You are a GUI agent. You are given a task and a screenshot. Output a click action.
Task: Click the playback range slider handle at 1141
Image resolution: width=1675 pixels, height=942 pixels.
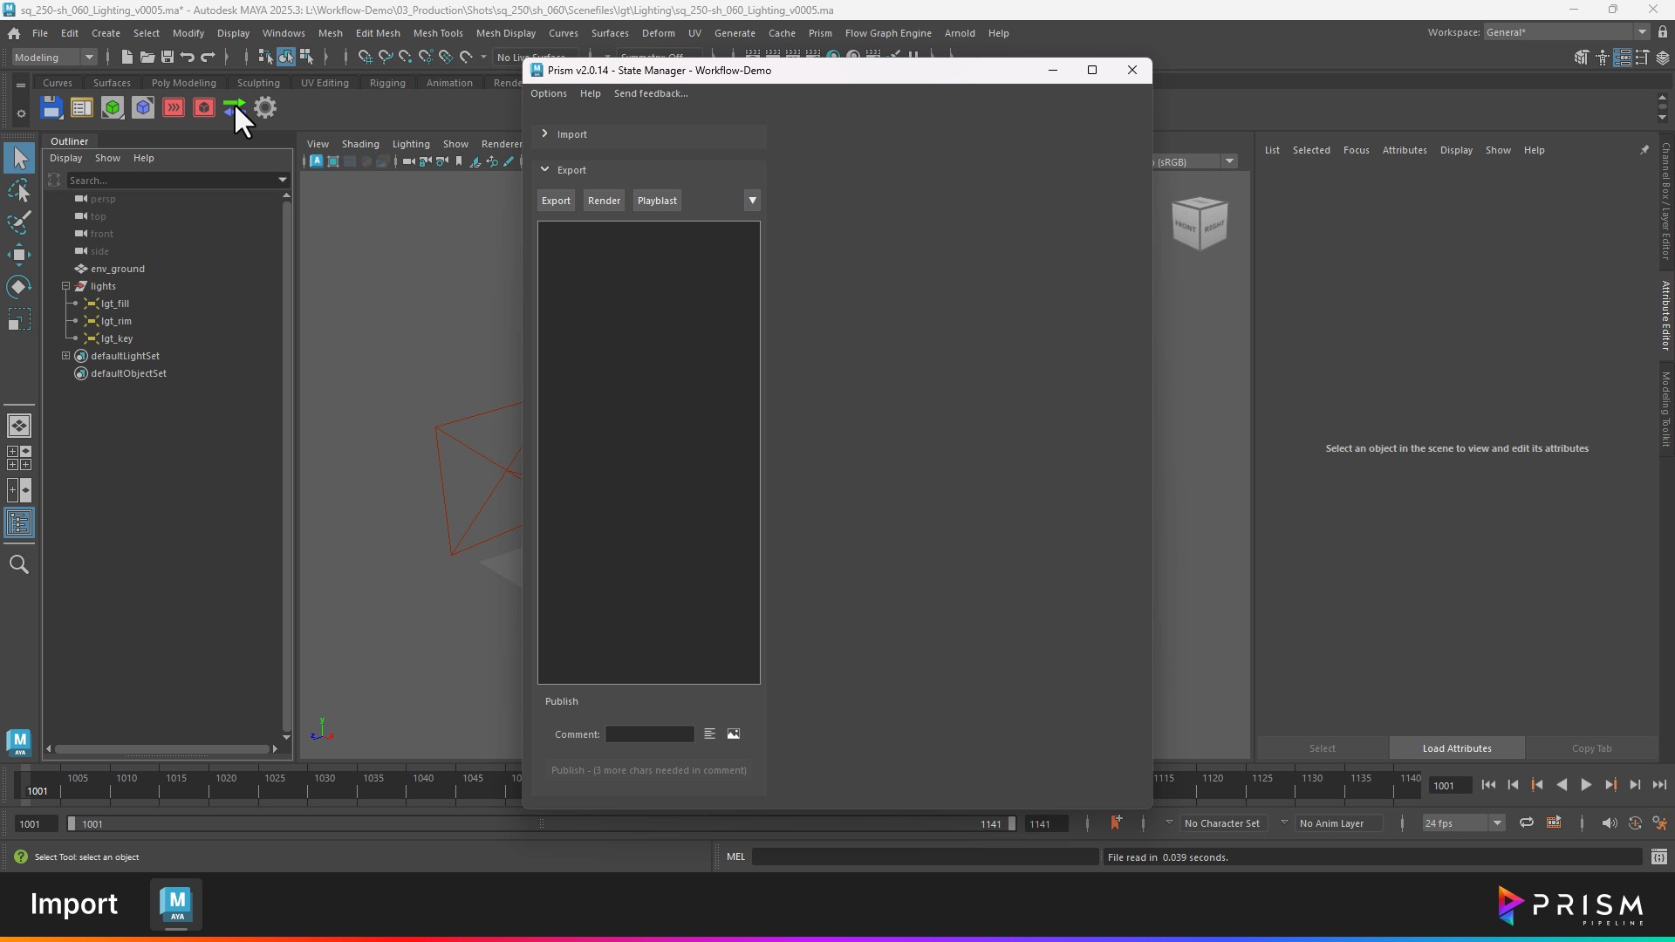[1011, 823]
